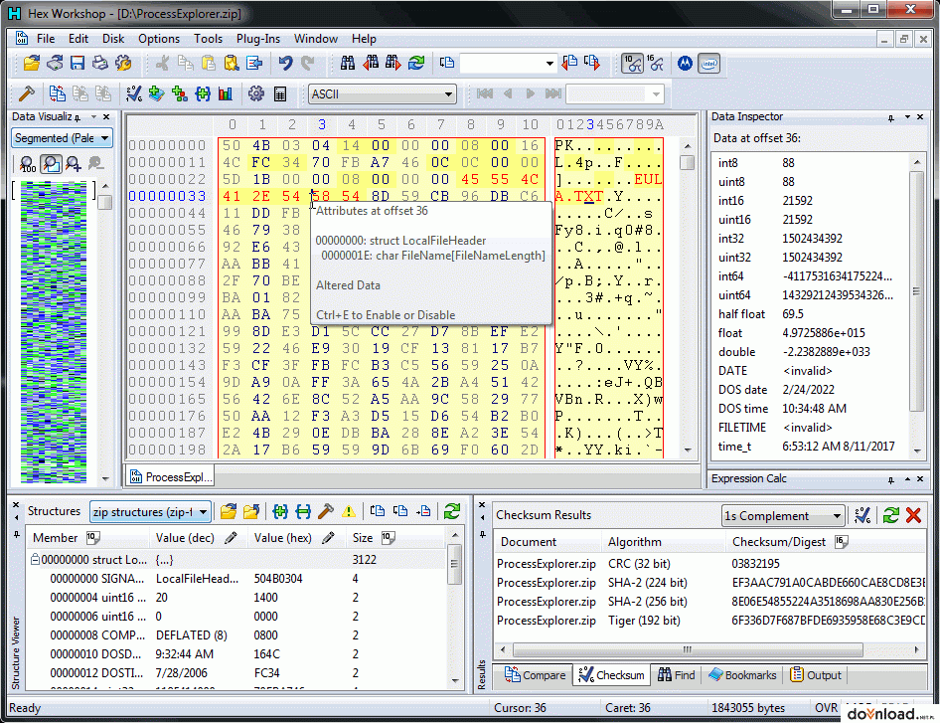This screenshot has height=723, width=940.
Task: Click the checksum results horizontal scrollbar
Action: coord(687,649)
